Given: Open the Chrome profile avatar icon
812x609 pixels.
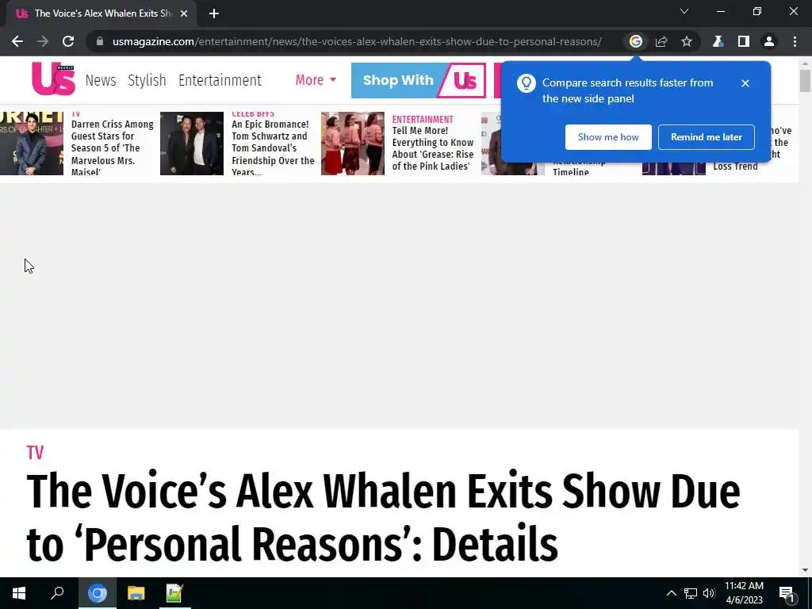Looking at the screenshot, I should 769,41.
